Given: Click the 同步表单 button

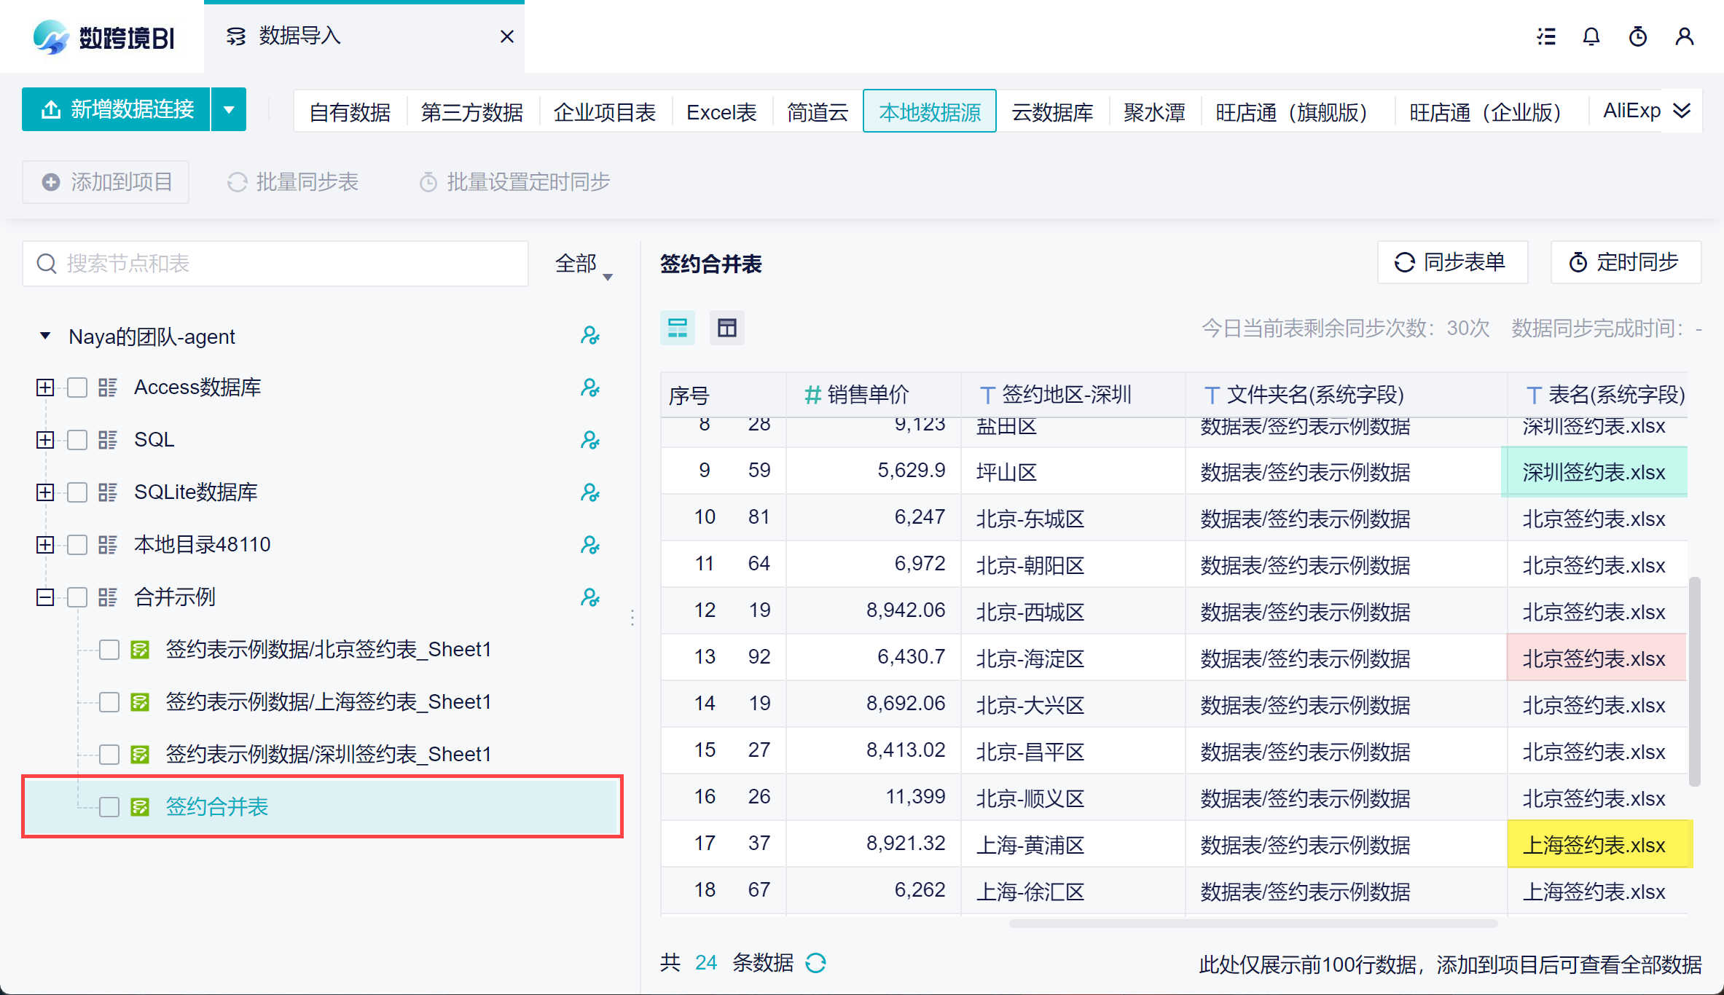Looking at the screenshot, I should (x=1451, y=262).
